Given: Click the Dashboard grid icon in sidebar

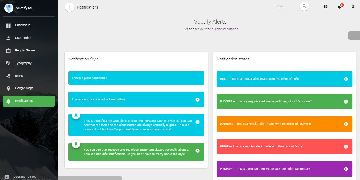Looking at the screenshot, I should pyautogui.click(x=8, y=25).
